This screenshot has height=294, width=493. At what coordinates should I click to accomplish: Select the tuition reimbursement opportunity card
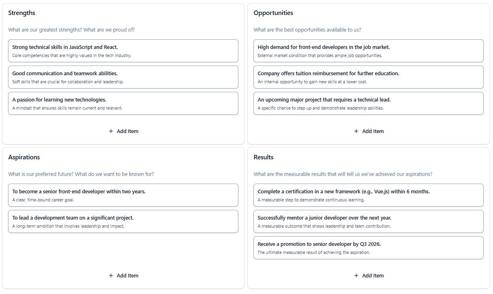[x=368, y=77]
